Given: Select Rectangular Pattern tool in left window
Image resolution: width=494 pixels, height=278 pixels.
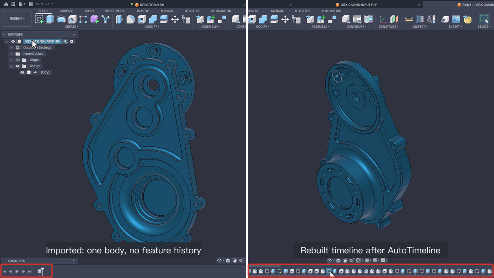Looking at the screenshot, I should 83,19.
